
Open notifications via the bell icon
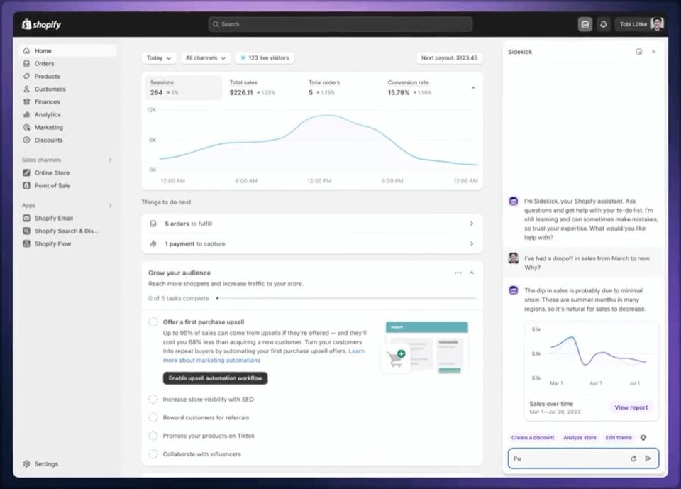pos(603,23)
